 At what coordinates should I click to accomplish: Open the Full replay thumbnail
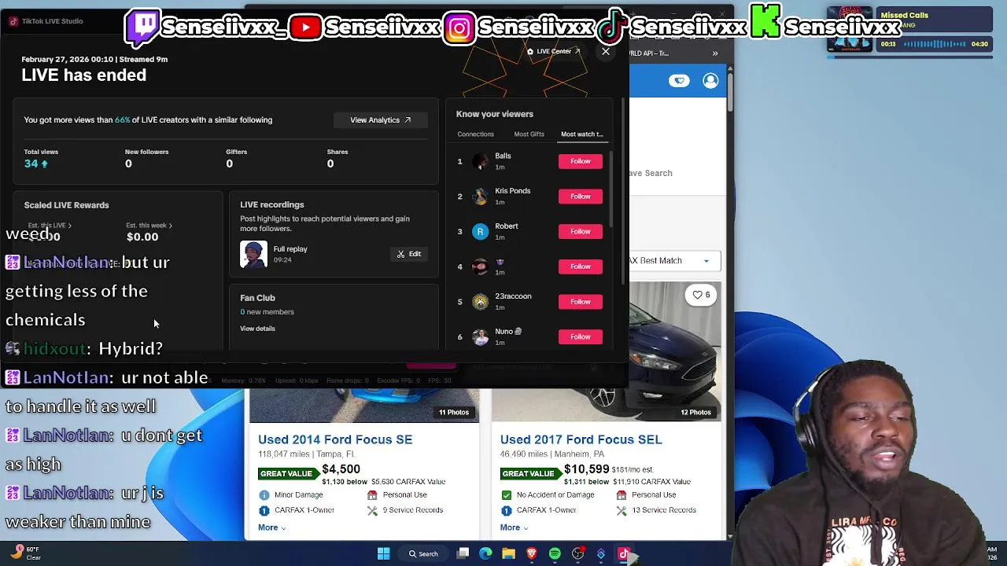(253, 254)
